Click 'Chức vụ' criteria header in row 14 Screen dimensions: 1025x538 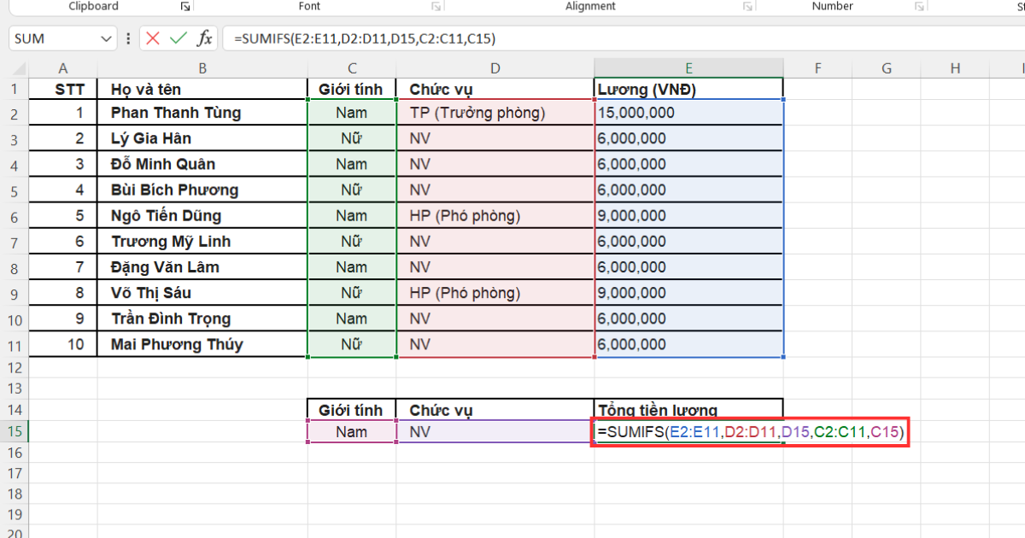coord(495,410)
